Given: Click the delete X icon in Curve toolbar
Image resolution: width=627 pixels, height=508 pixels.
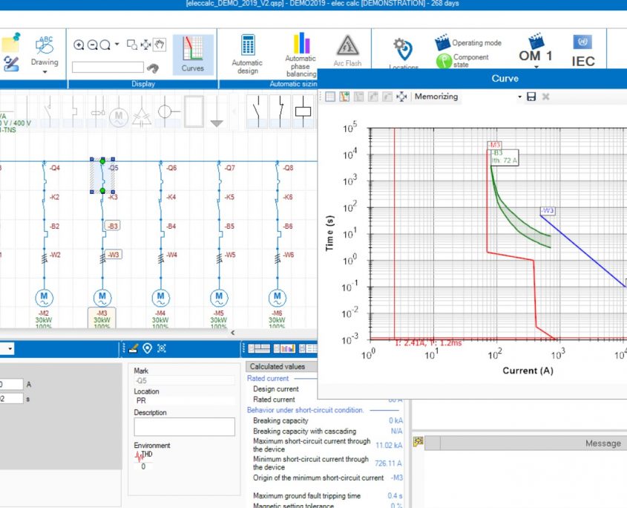Looking at the screenshot, I should coord(545,97).
